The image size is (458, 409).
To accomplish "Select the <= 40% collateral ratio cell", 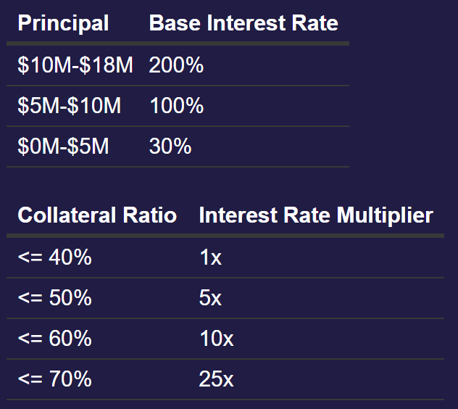I will (x=54, y=257).
